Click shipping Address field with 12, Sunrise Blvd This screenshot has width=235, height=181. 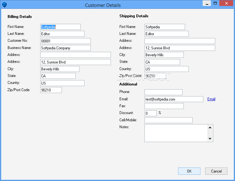pos(180,48)
